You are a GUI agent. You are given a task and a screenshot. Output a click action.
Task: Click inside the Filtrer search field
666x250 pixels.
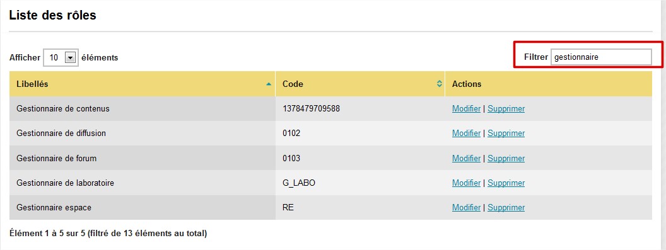click(600, 57)
